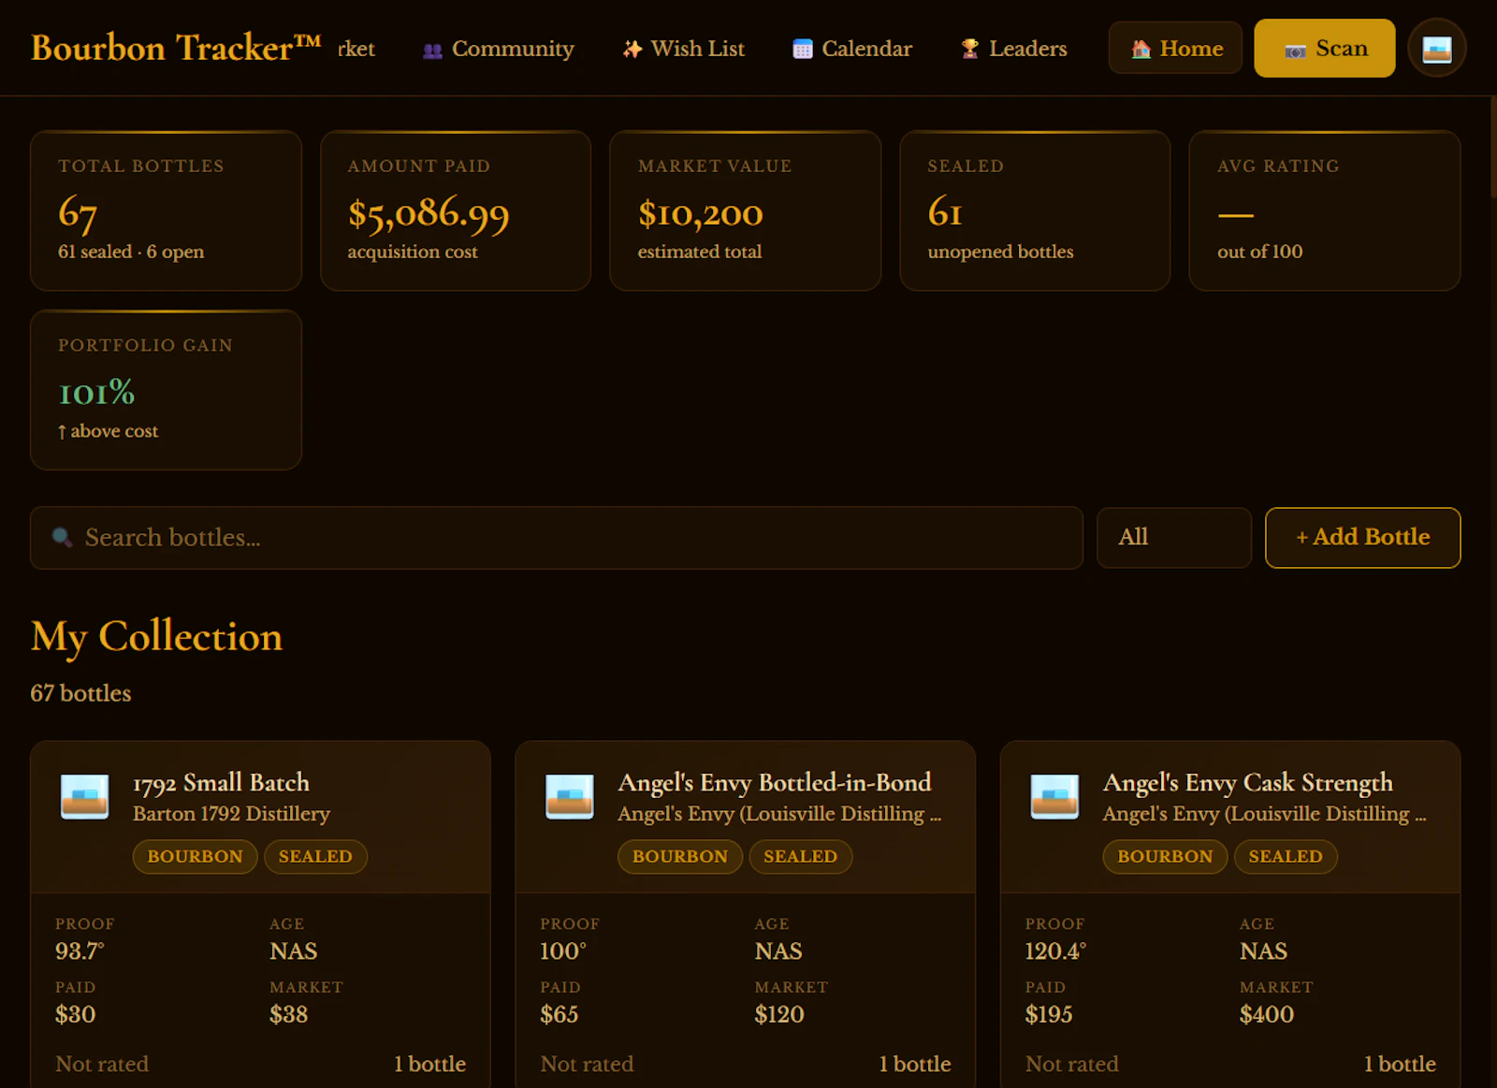The height and width of the screenshot is (1088, 1497).
Task: Click the Leaders trophy icon
Action: click(x=970, y=50)
